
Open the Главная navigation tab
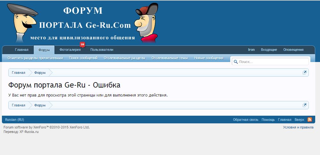21,50
